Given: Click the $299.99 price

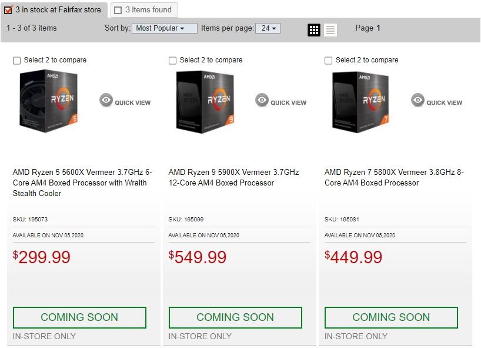Looking at the screenshot, I should pos(41,257).
